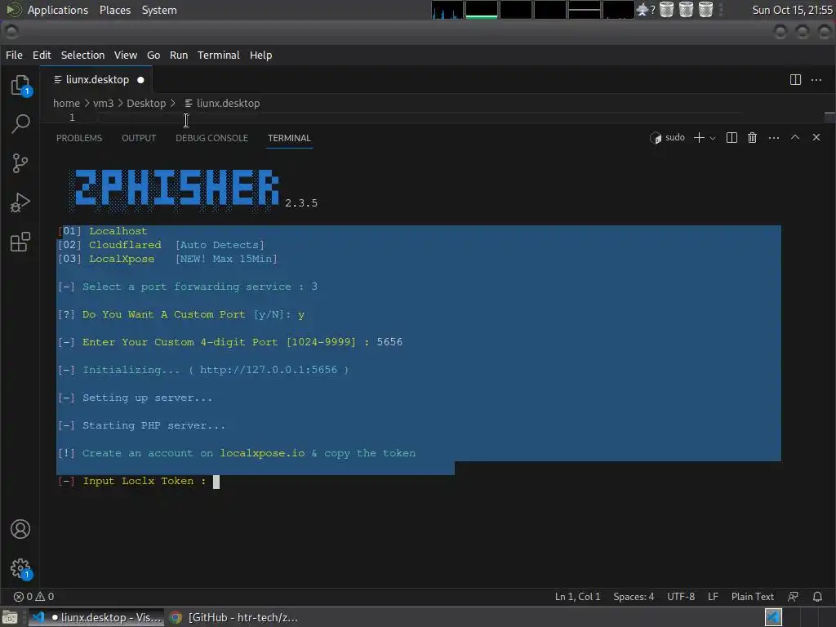Open editor More Actions ellipsis
This screenshot has width=836, height=627.
pyautogui.click(x=816, y=79)
